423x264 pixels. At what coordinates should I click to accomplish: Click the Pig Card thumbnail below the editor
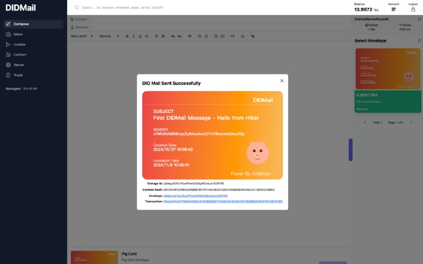pos(94,257)
